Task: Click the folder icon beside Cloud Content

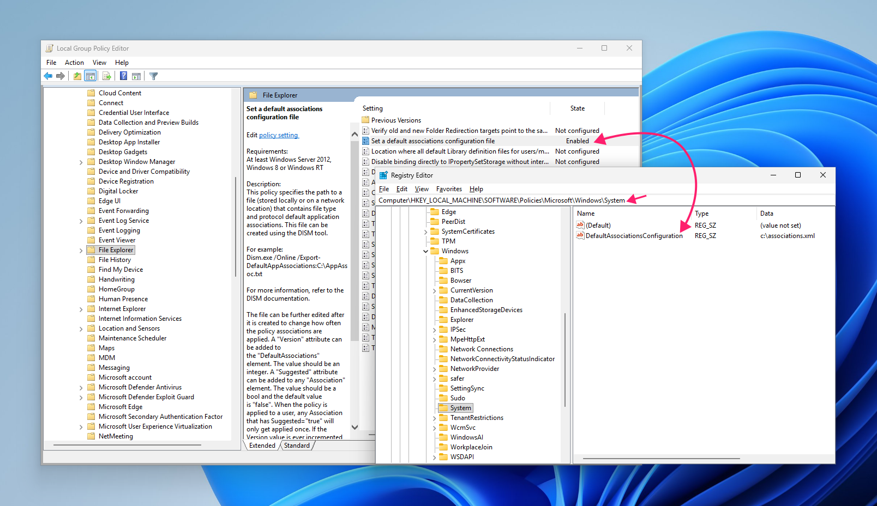Action: click(x=91, y=93)
